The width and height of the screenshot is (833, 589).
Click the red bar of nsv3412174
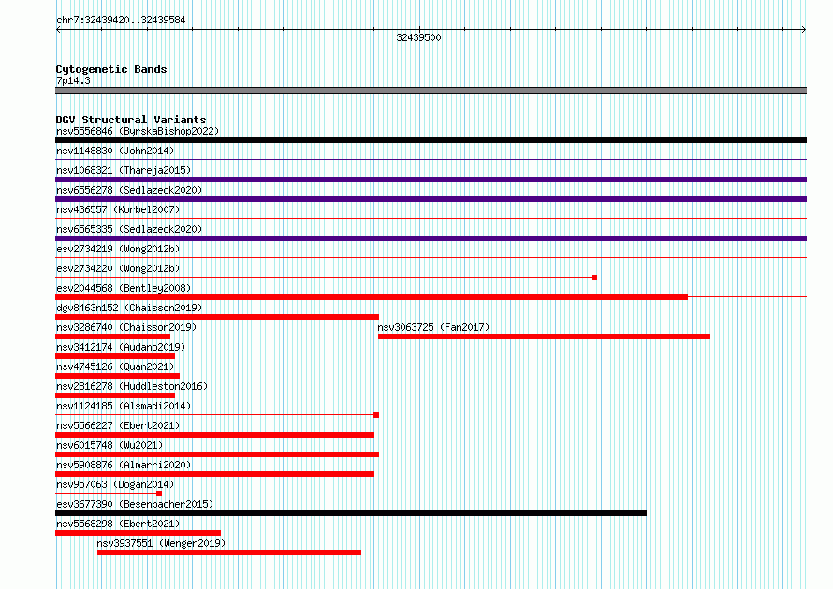point(115,356)
